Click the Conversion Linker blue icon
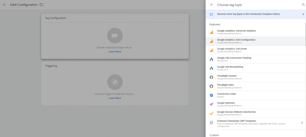The image size is (306, 137). point(211,95)
